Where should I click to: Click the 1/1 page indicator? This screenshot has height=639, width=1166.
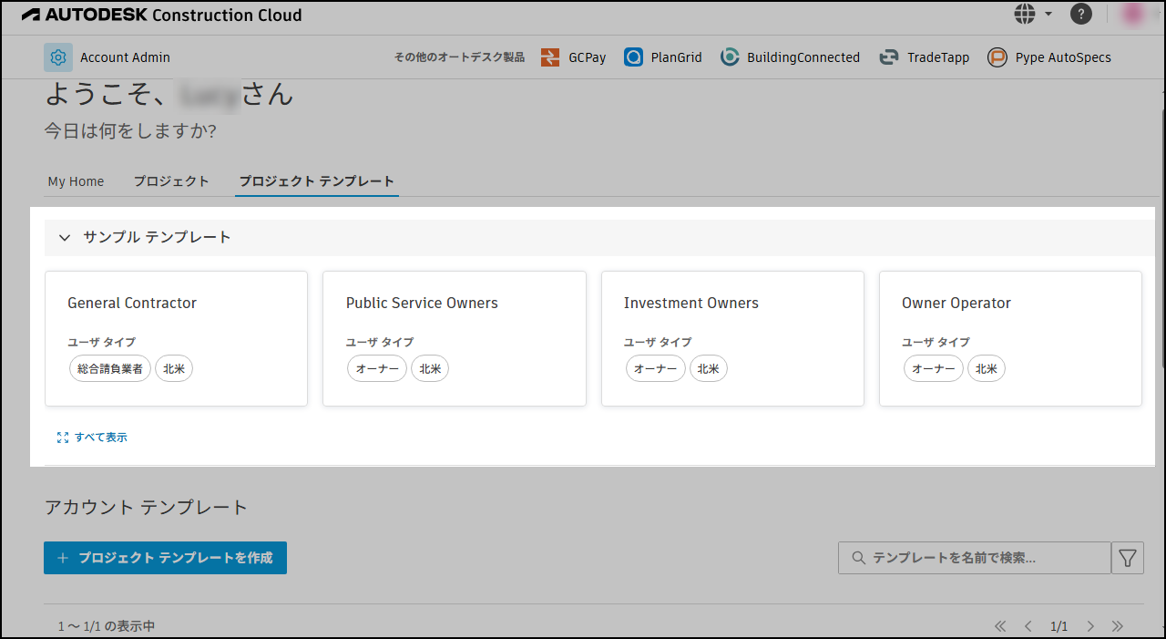tap(1059, 626)
